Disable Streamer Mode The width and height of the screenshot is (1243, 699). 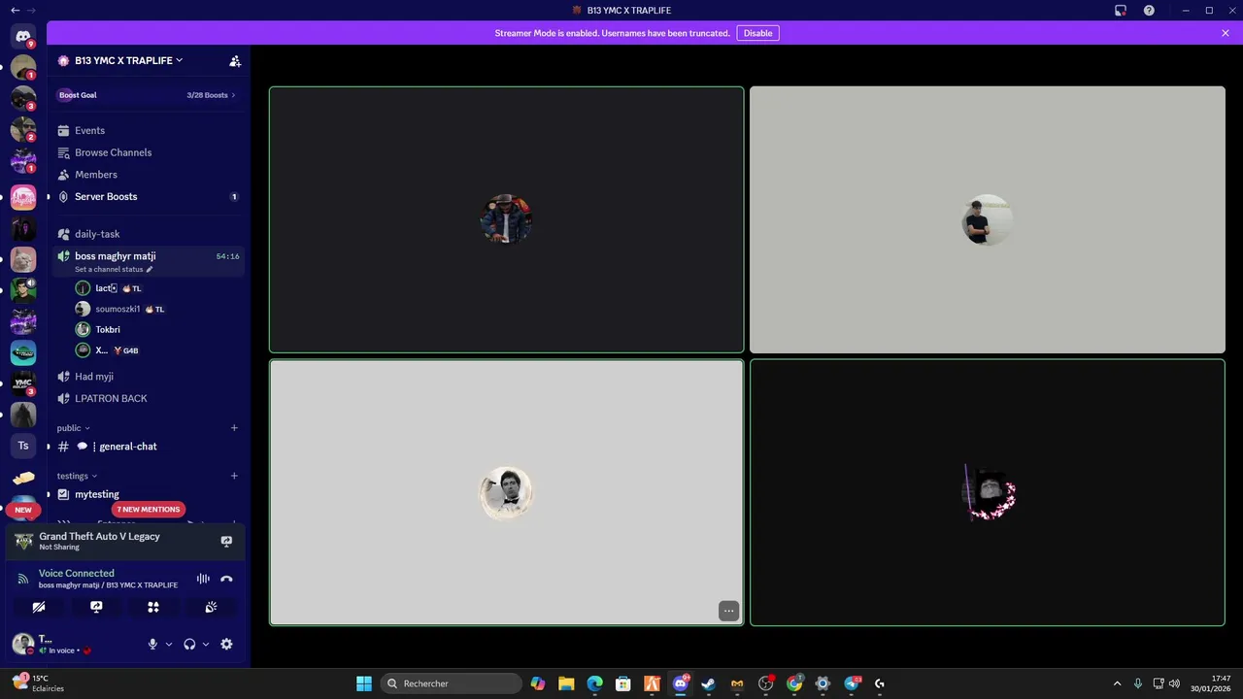[x=757, y=33]
